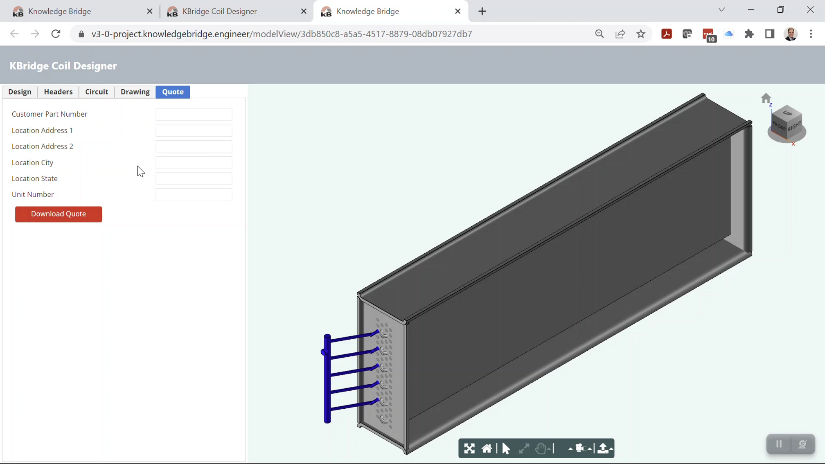Open a new browser tab

482,11
